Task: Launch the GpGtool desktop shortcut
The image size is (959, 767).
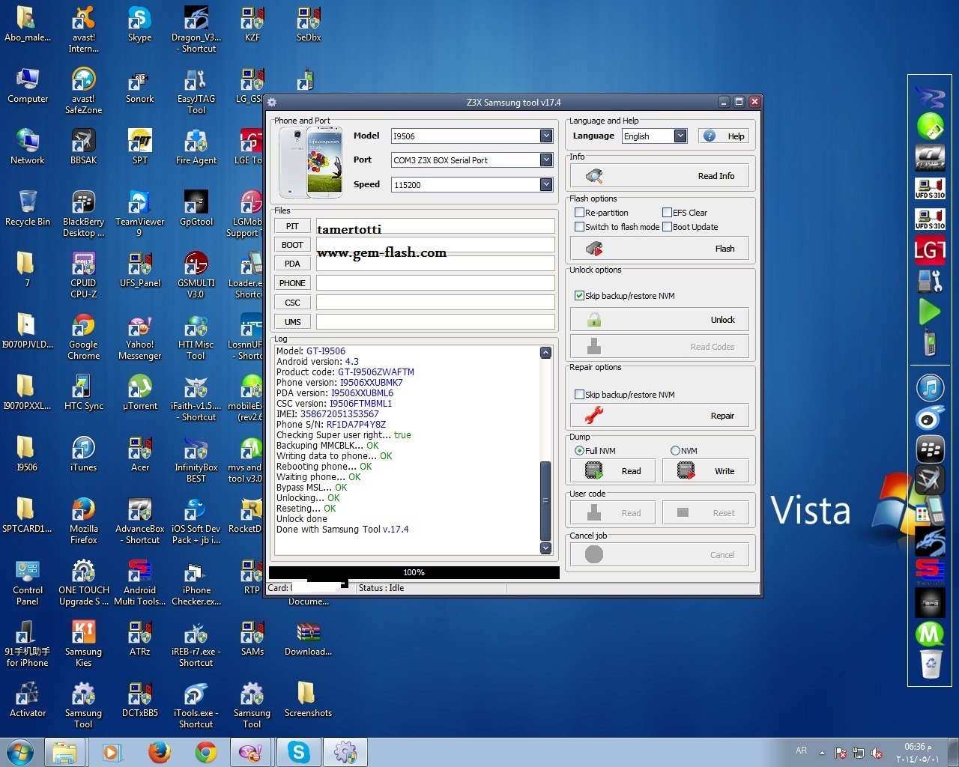Action: [x=196, y=208]
